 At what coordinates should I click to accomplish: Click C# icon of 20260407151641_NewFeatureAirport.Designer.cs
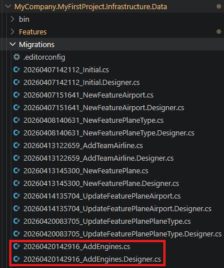pos(17,107)
